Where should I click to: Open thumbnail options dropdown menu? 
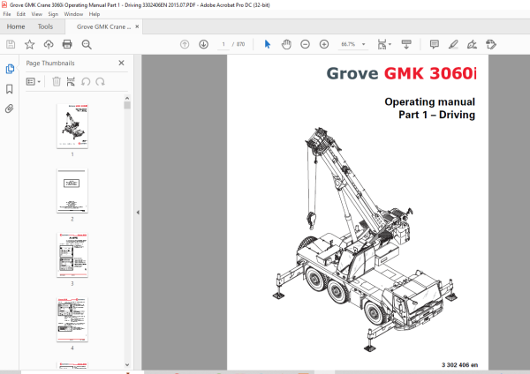[x=34, y=82]
